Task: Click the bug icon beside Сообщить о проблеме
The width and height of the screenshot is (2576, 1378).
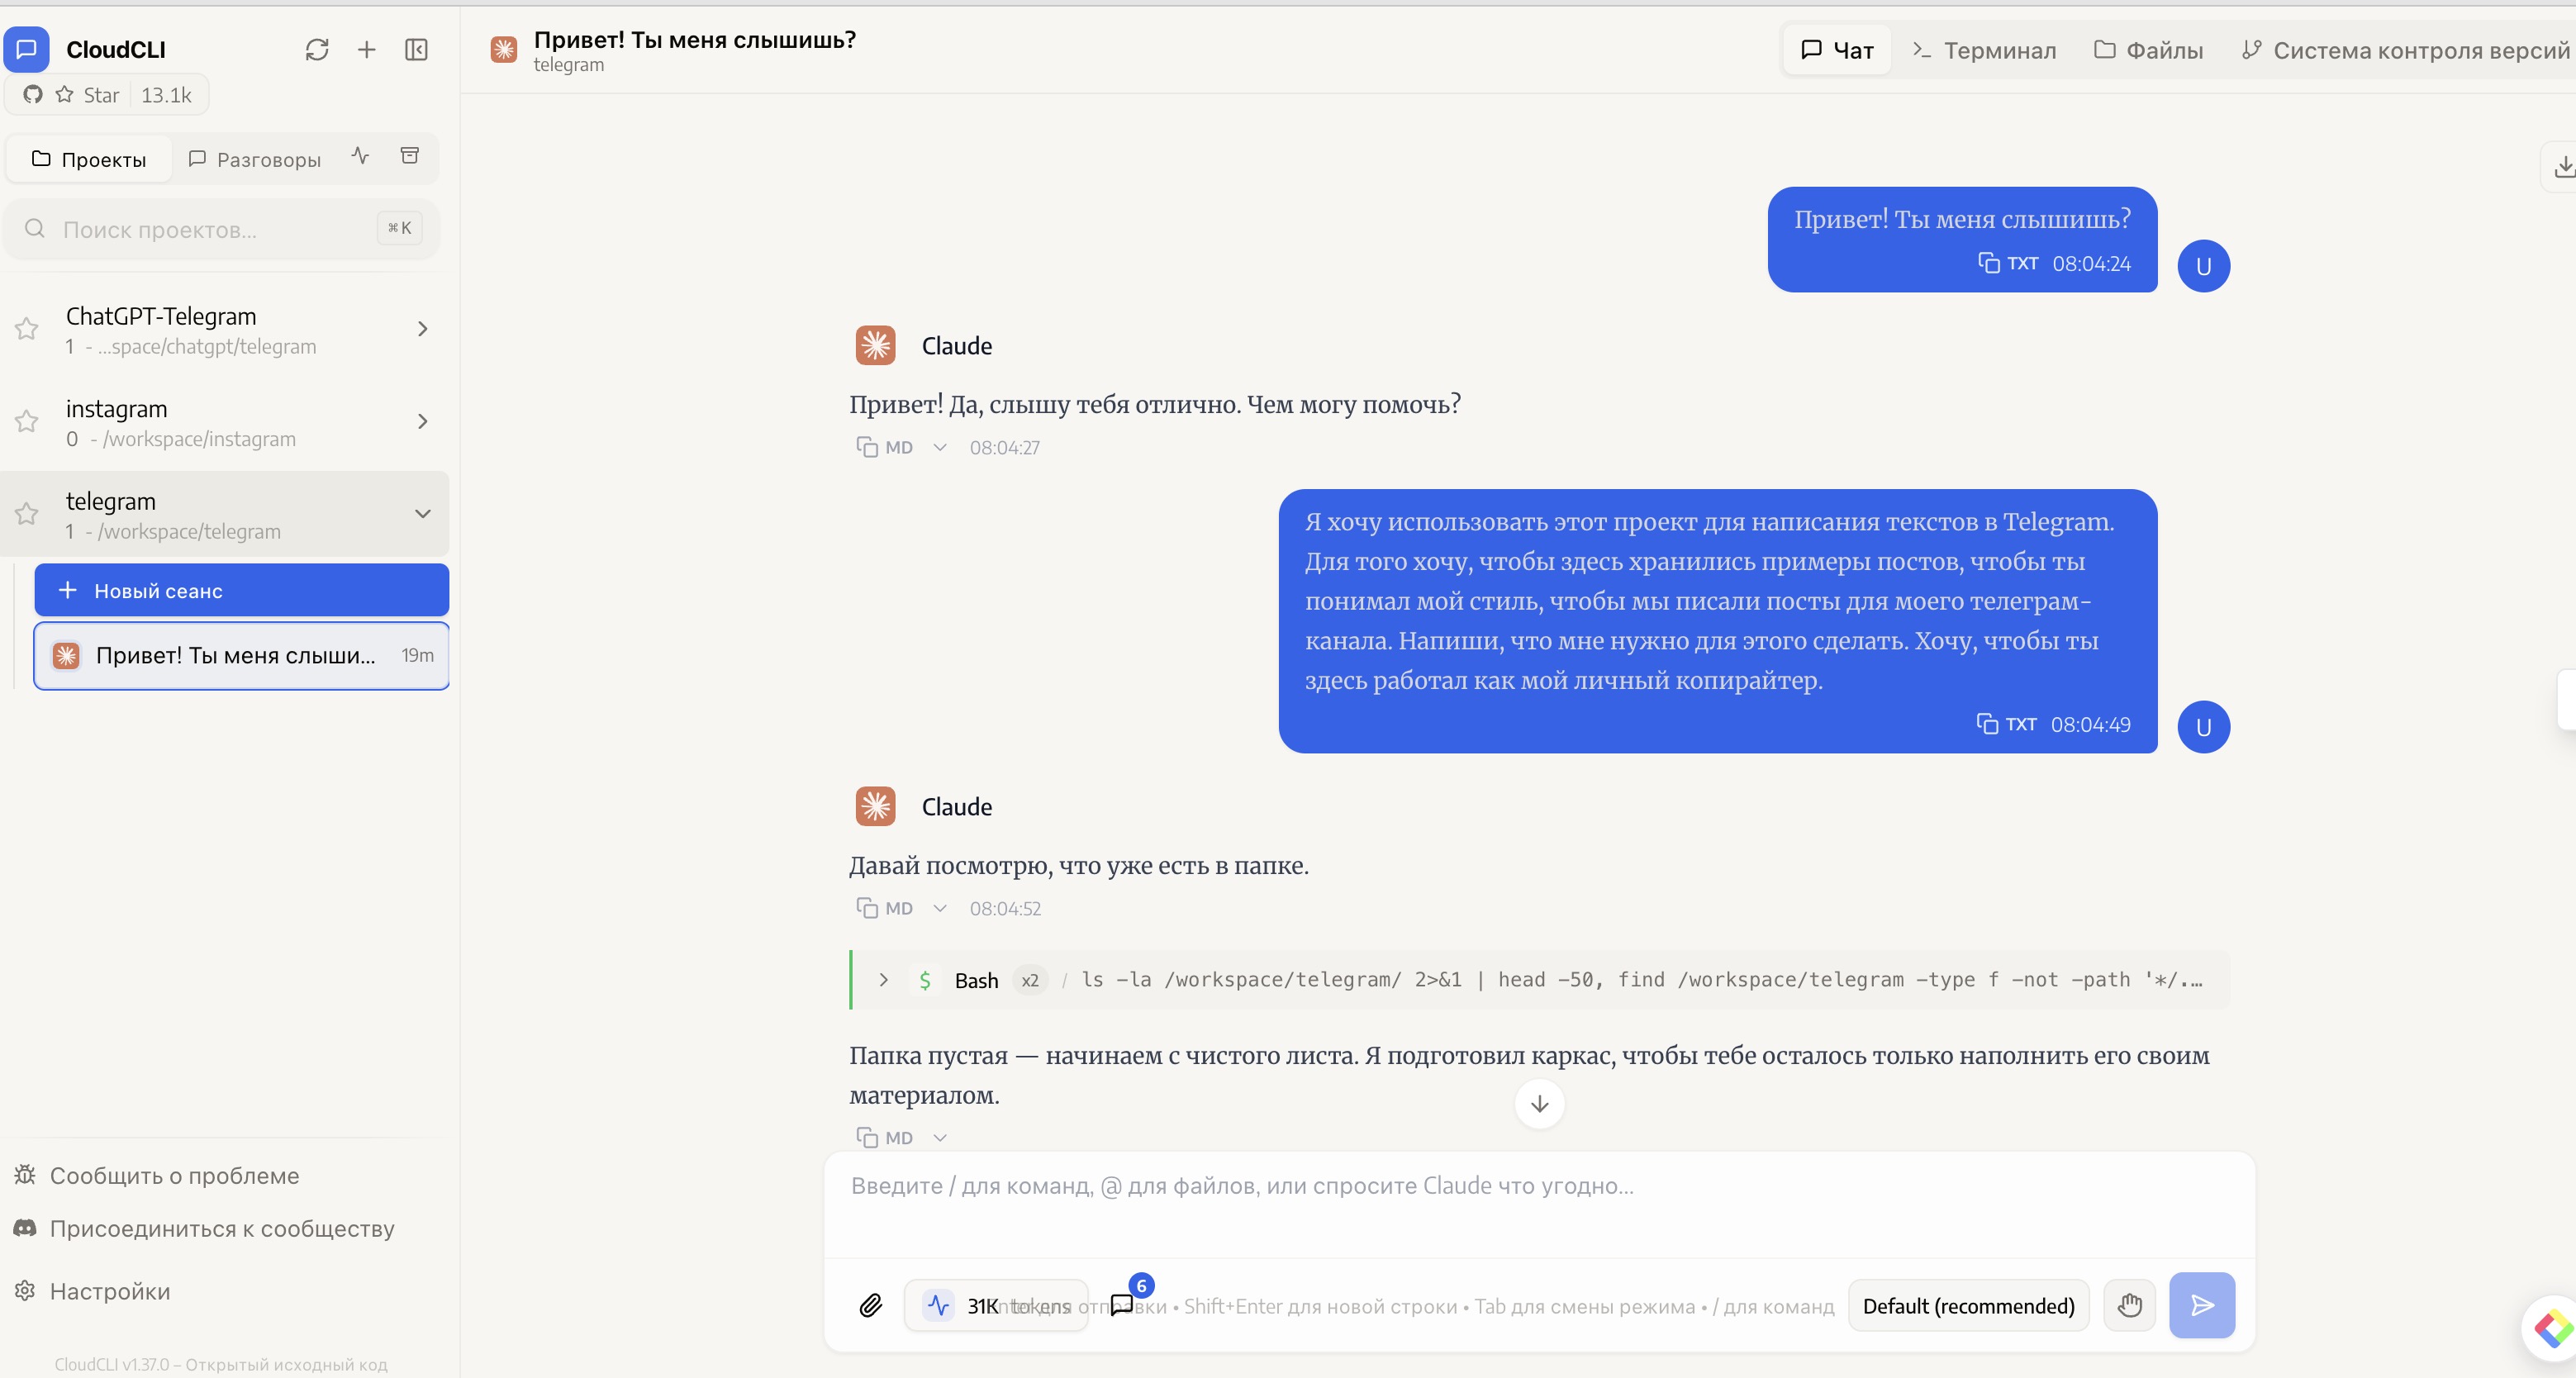Action: (x=25, y=1174)
